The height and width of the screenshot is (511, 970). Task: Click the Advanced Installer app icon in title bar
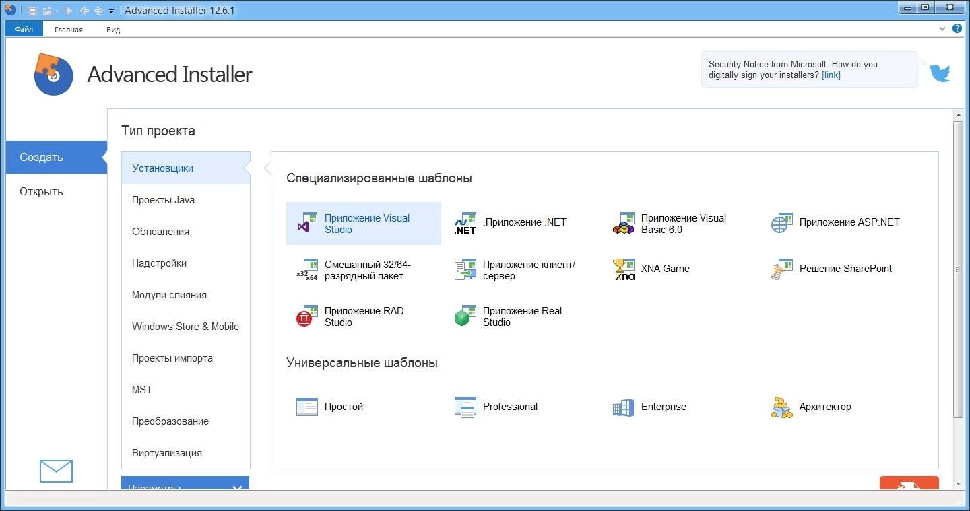pos(10,10)
